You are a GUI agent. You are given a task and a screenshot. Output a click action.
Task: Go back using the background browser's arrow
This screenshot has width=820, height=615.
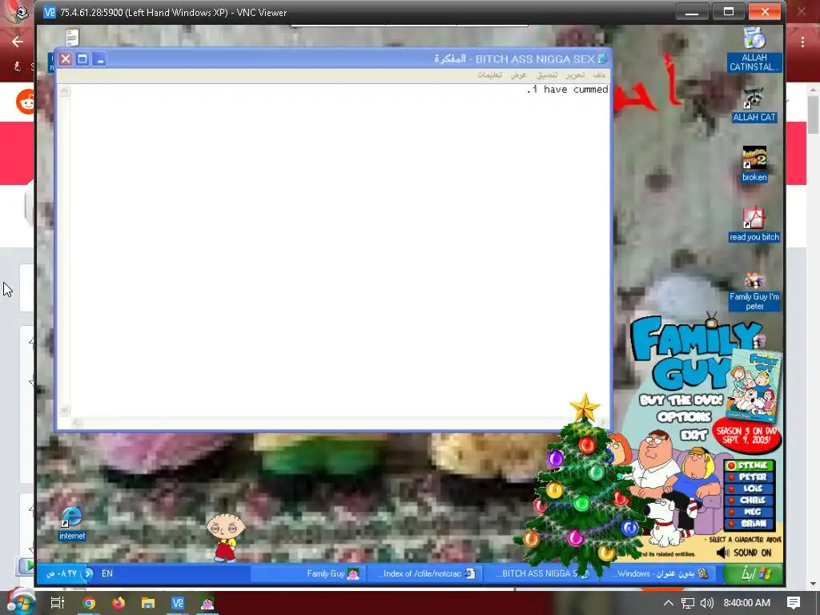click(x=18, y=42)
